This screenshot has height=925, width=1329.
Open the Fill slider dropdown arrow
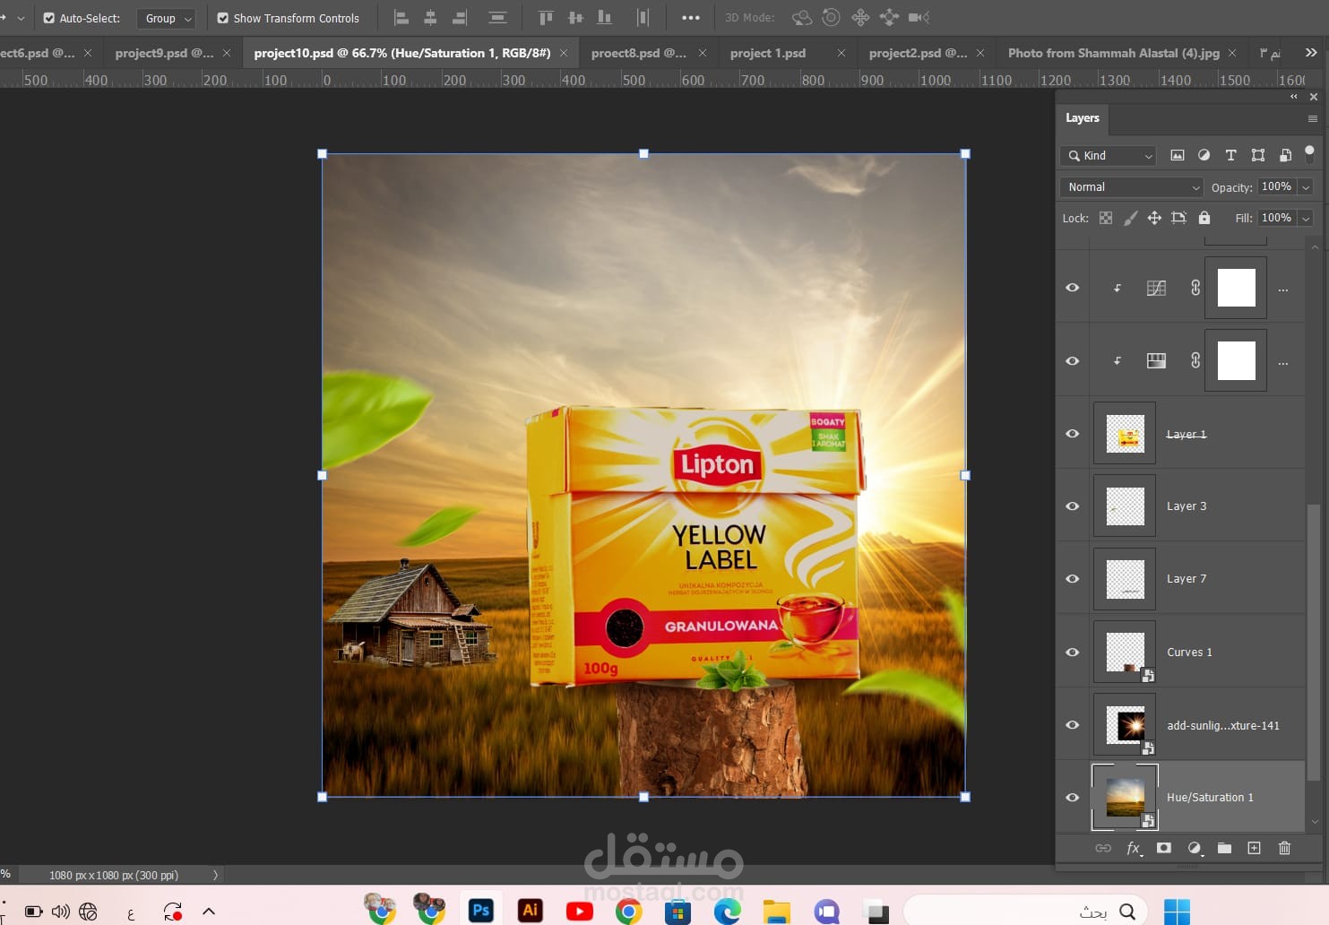[x=1306, y=218]
